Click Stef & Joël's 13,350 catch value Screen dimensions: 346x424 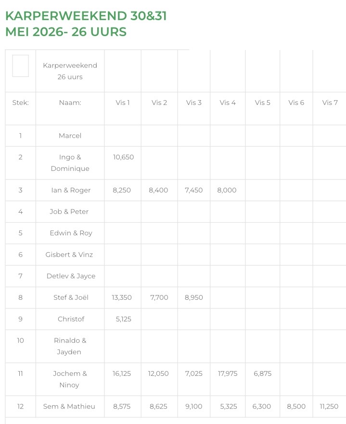[122, 297]
